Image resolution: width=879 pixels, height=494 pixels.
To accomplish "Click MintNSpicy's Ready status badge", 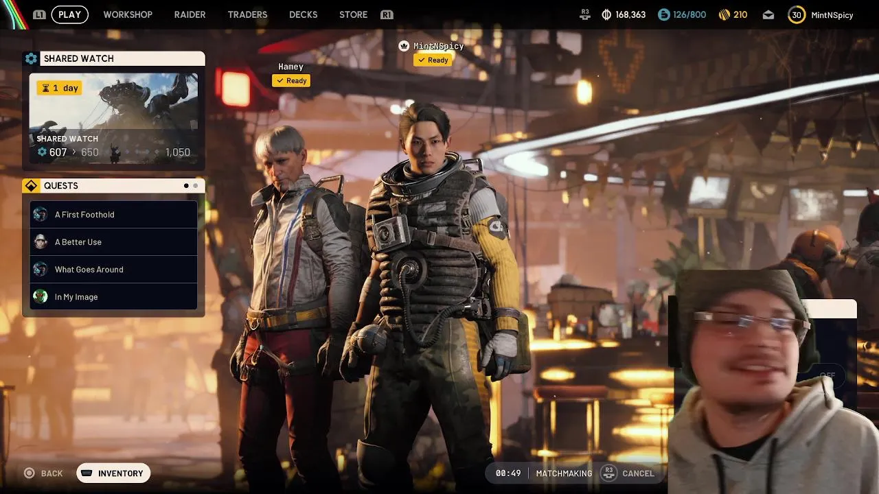I will (433, 60).
